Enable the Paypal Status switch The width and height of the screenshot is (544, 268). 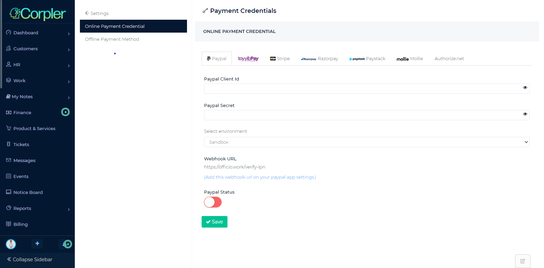pos(213,202)
